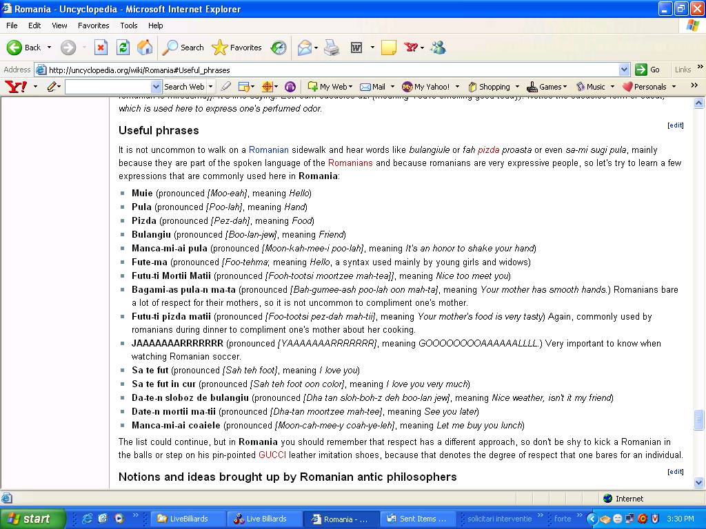
Task: Click the Back arrow button
Action: pos(23,48)
